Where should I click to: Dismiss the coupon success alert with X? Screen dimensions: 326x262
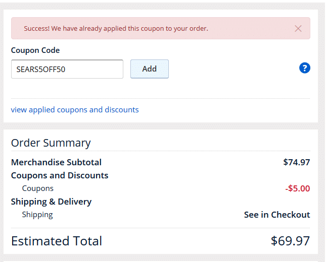tap(298, 28)
